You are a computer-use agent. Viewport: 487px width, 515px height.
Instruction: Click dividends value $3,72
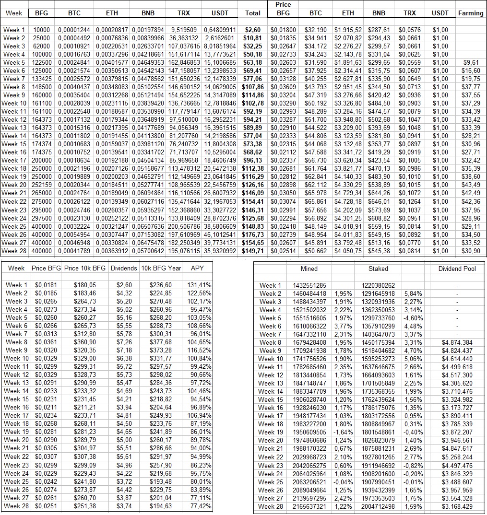coord(124,481)
